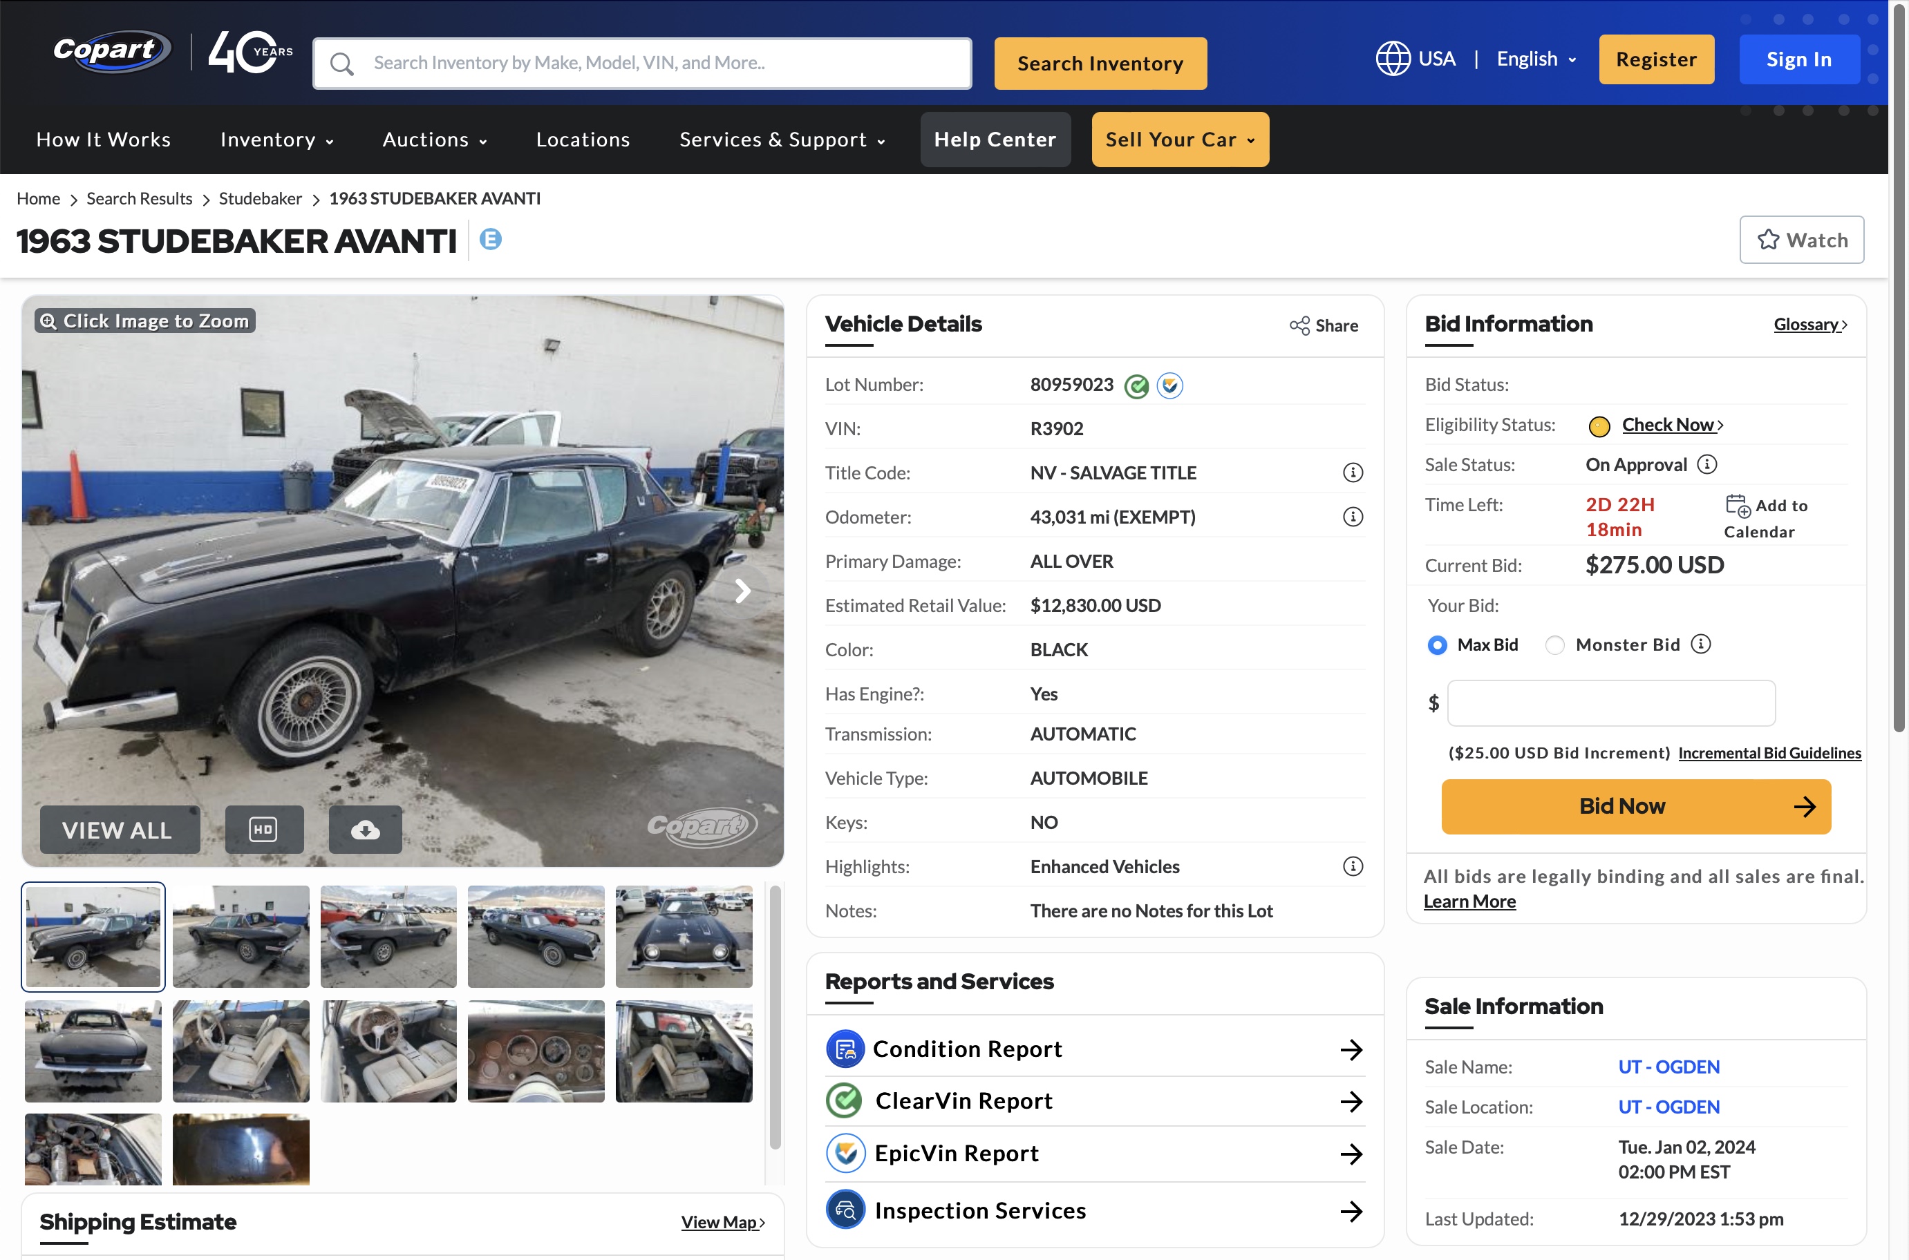Open View Map in Shipping Estimate

722,1222
